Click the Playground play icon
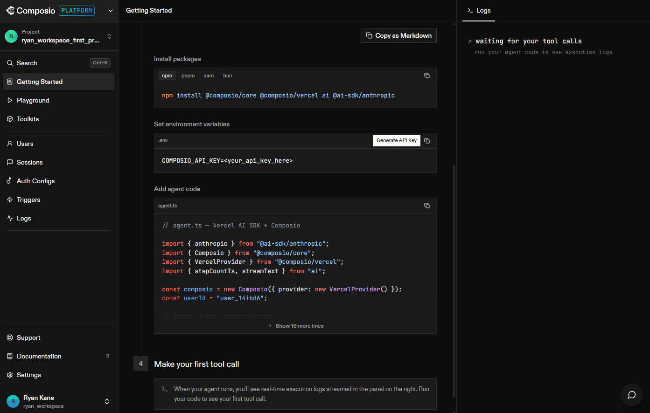This screenshot has height=413, width=650. 10,100
